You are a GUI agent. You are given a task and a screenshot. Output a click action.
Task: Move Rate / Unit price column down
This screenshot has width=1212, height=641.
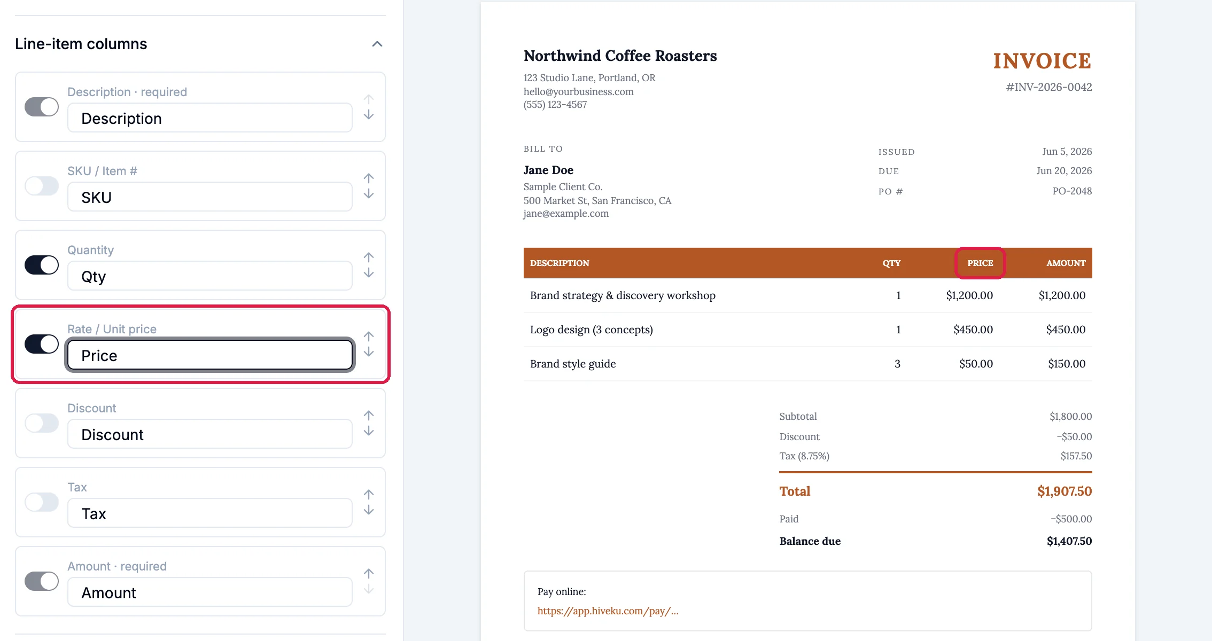(x=369, y=352)
